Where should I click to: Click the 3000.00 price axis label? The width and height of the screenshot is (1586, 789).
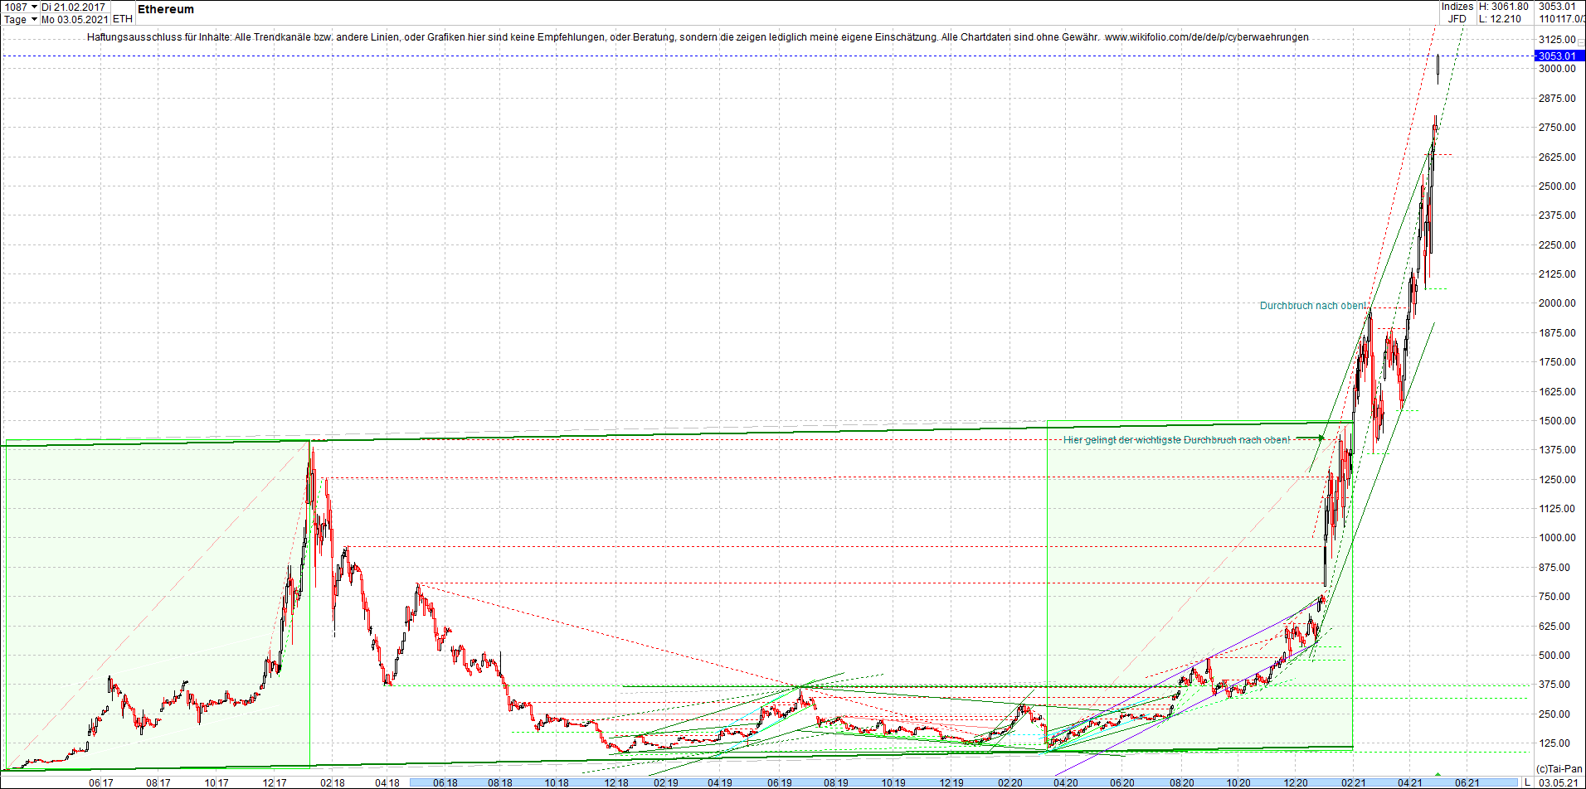coord(1557,69)
